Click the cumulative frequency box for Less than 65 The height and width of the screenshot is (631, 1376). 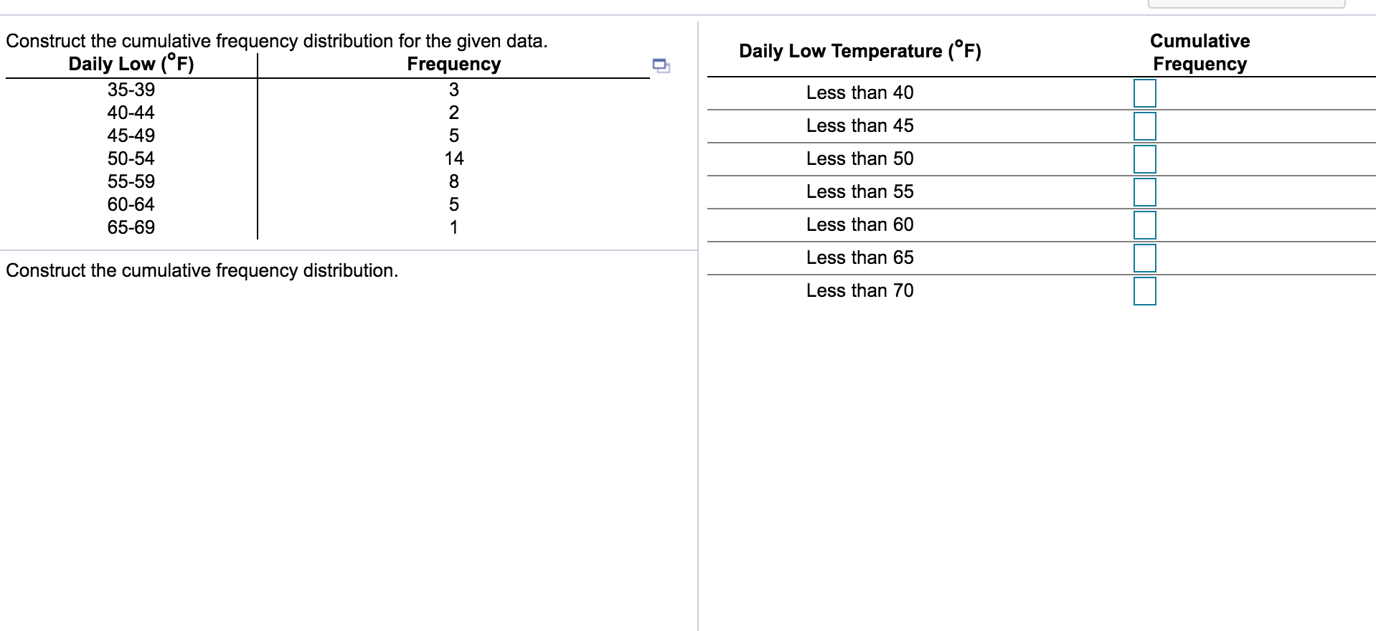tap(1145, 258)
